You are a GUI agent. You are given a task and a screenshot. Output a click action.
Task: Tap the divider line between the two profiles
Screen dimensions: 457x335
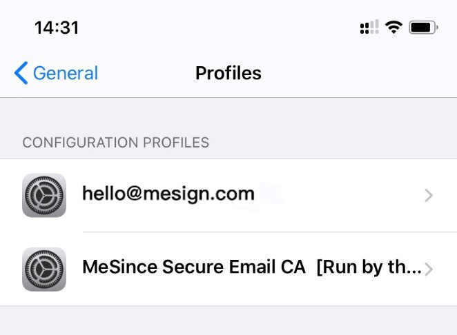pos(270,232)
